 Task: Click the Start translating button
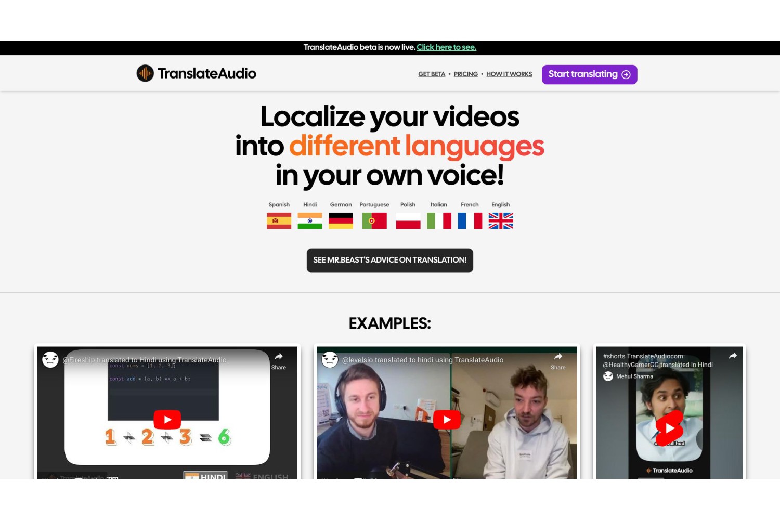coord(589,74)
